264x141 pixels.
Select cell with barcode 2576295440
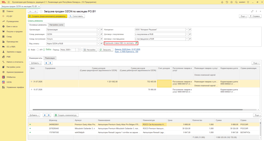(61, 128)
